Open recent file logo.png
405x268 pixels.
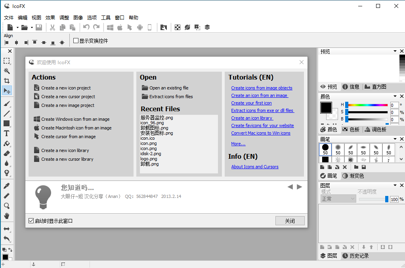149,159
